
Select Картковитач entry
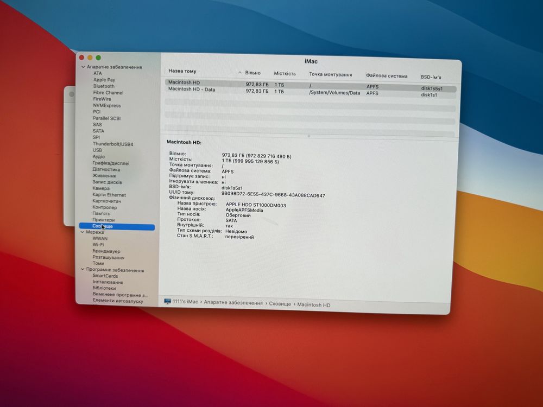click(106, 201)
